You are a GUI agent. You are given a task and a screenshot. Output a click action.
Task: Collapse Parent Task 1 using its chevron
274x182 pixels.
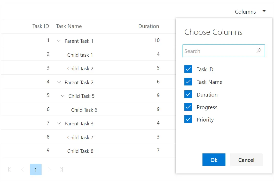pyautogui.click(x=59, y=41)
